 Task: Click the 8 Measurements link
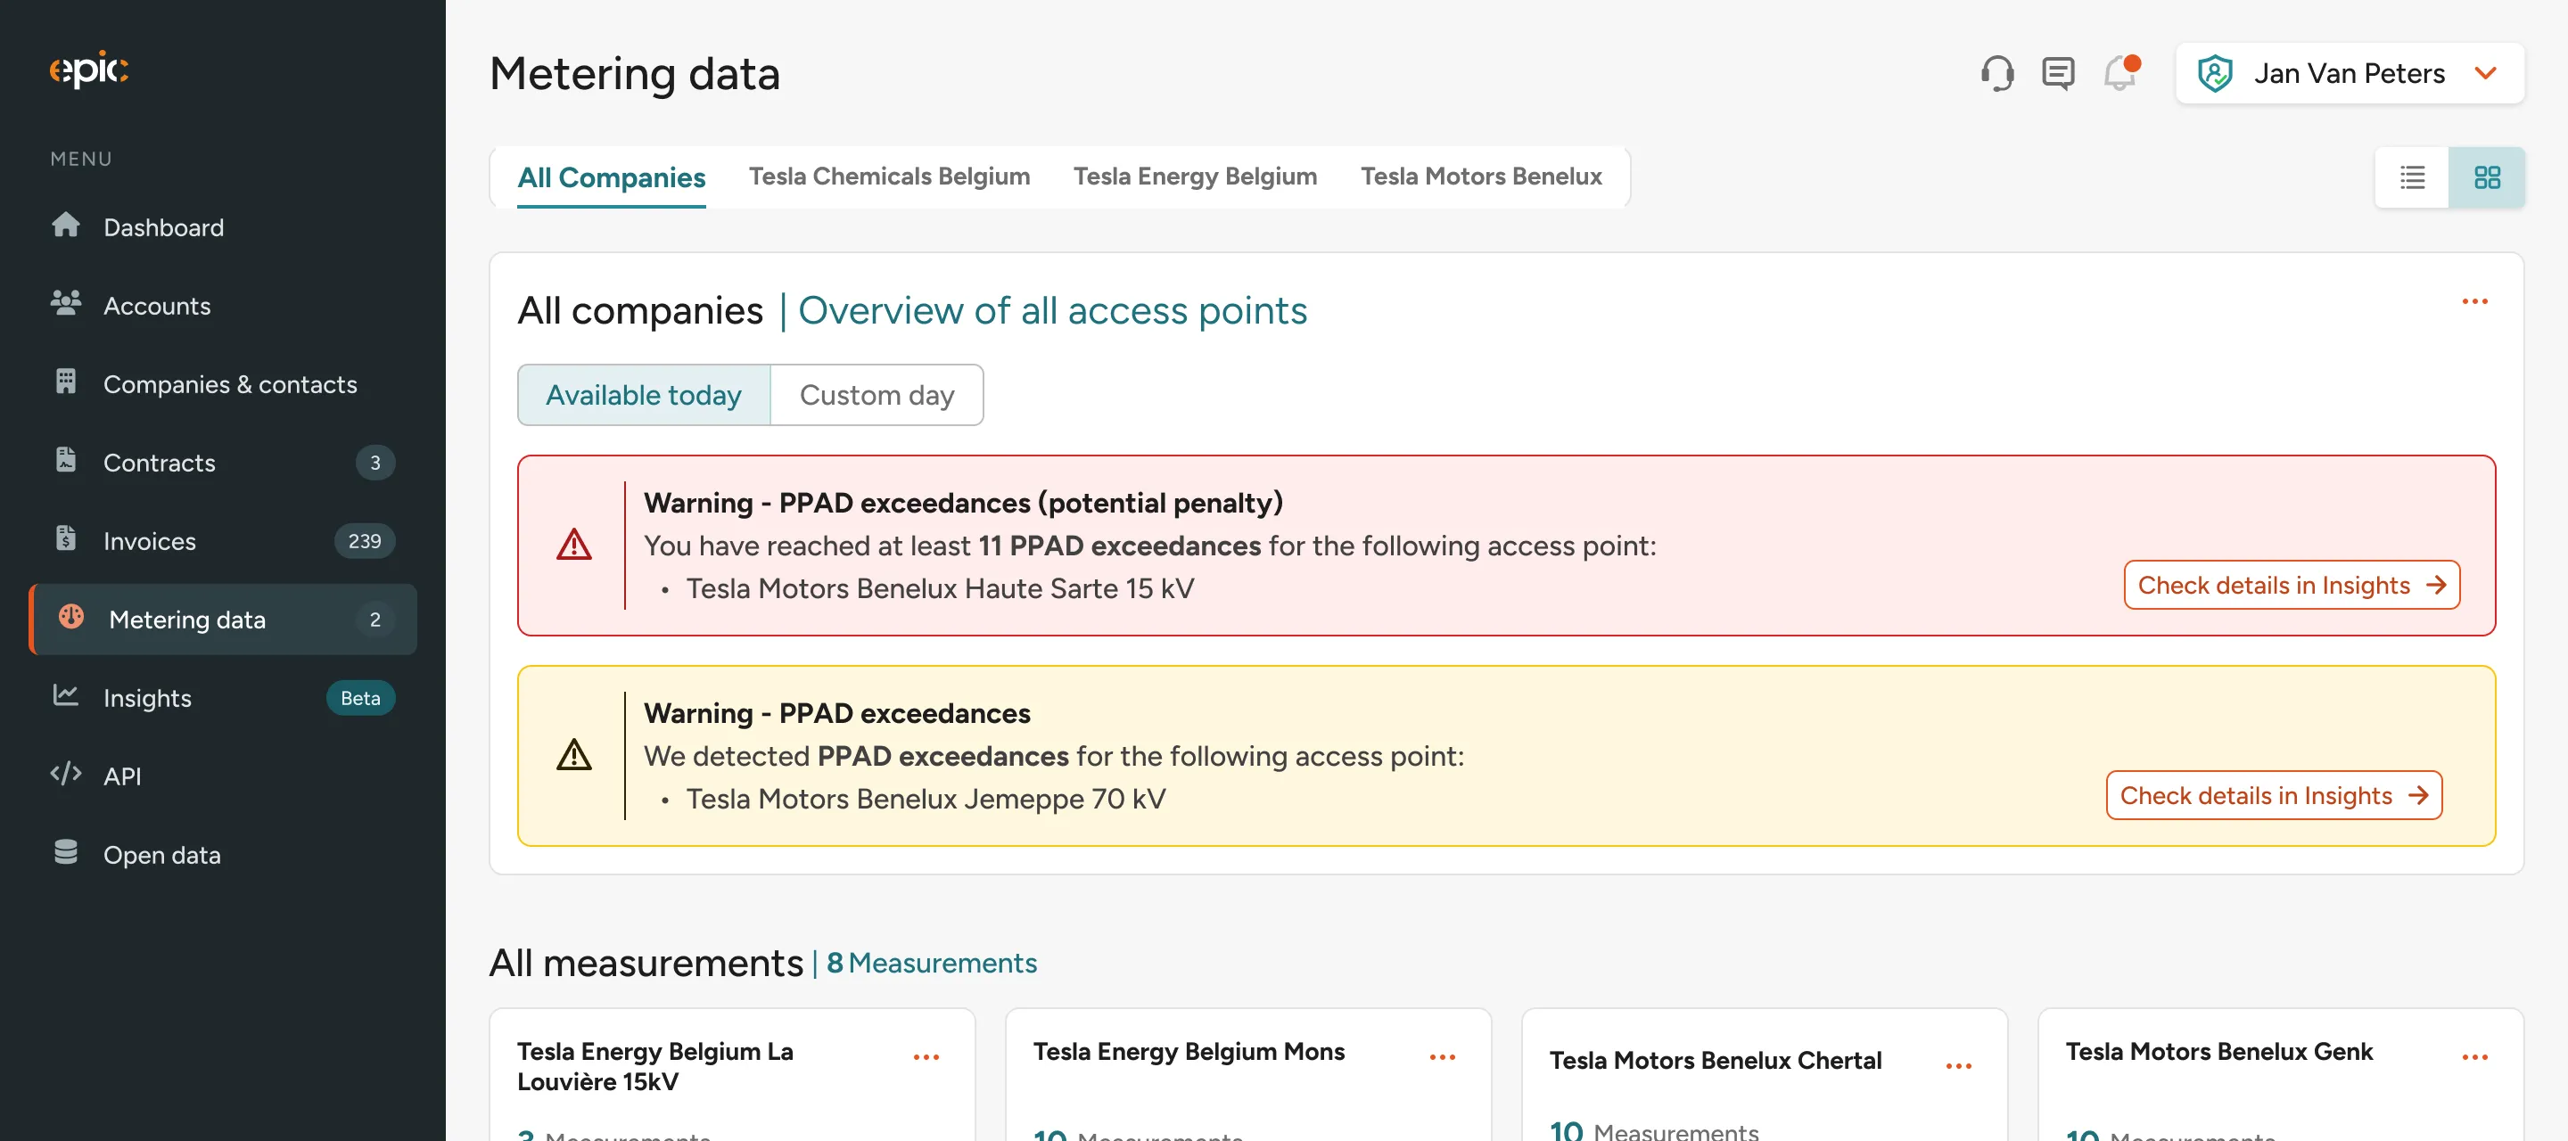931,963
